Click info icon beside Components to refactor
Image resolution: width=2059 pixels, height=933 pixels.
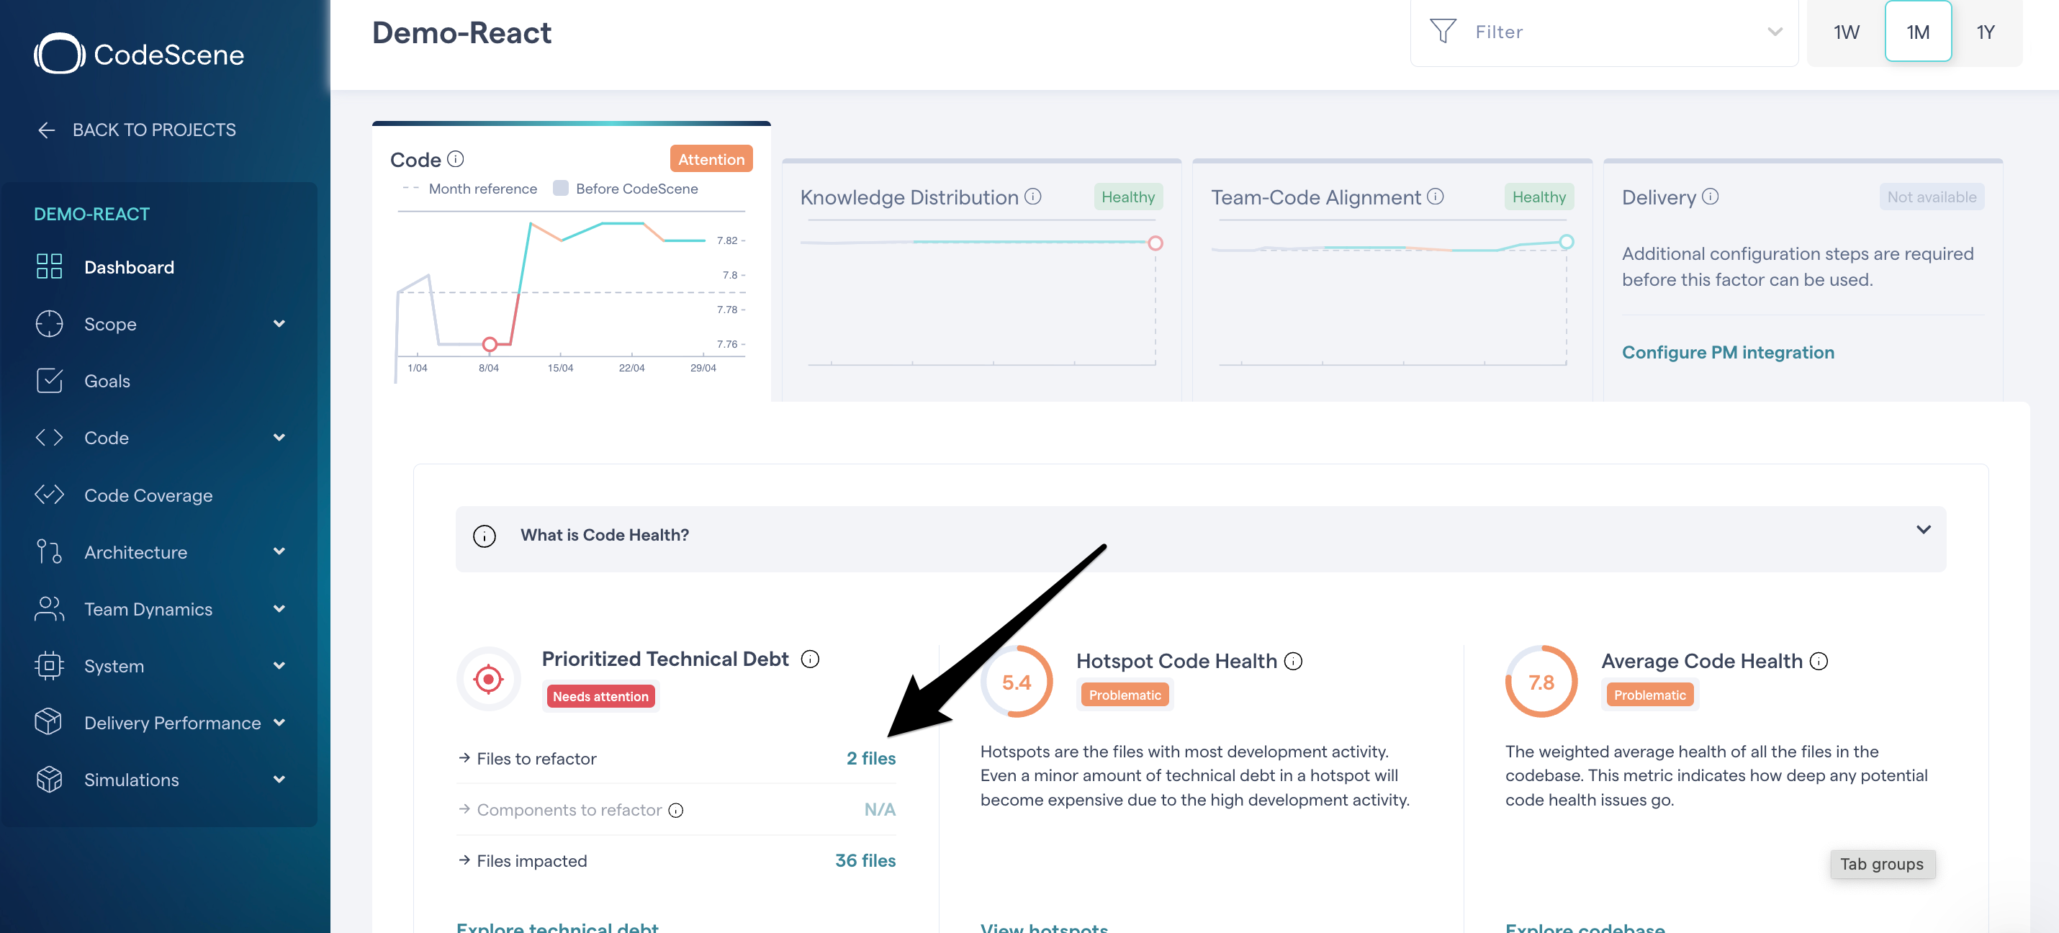[675, 811]
